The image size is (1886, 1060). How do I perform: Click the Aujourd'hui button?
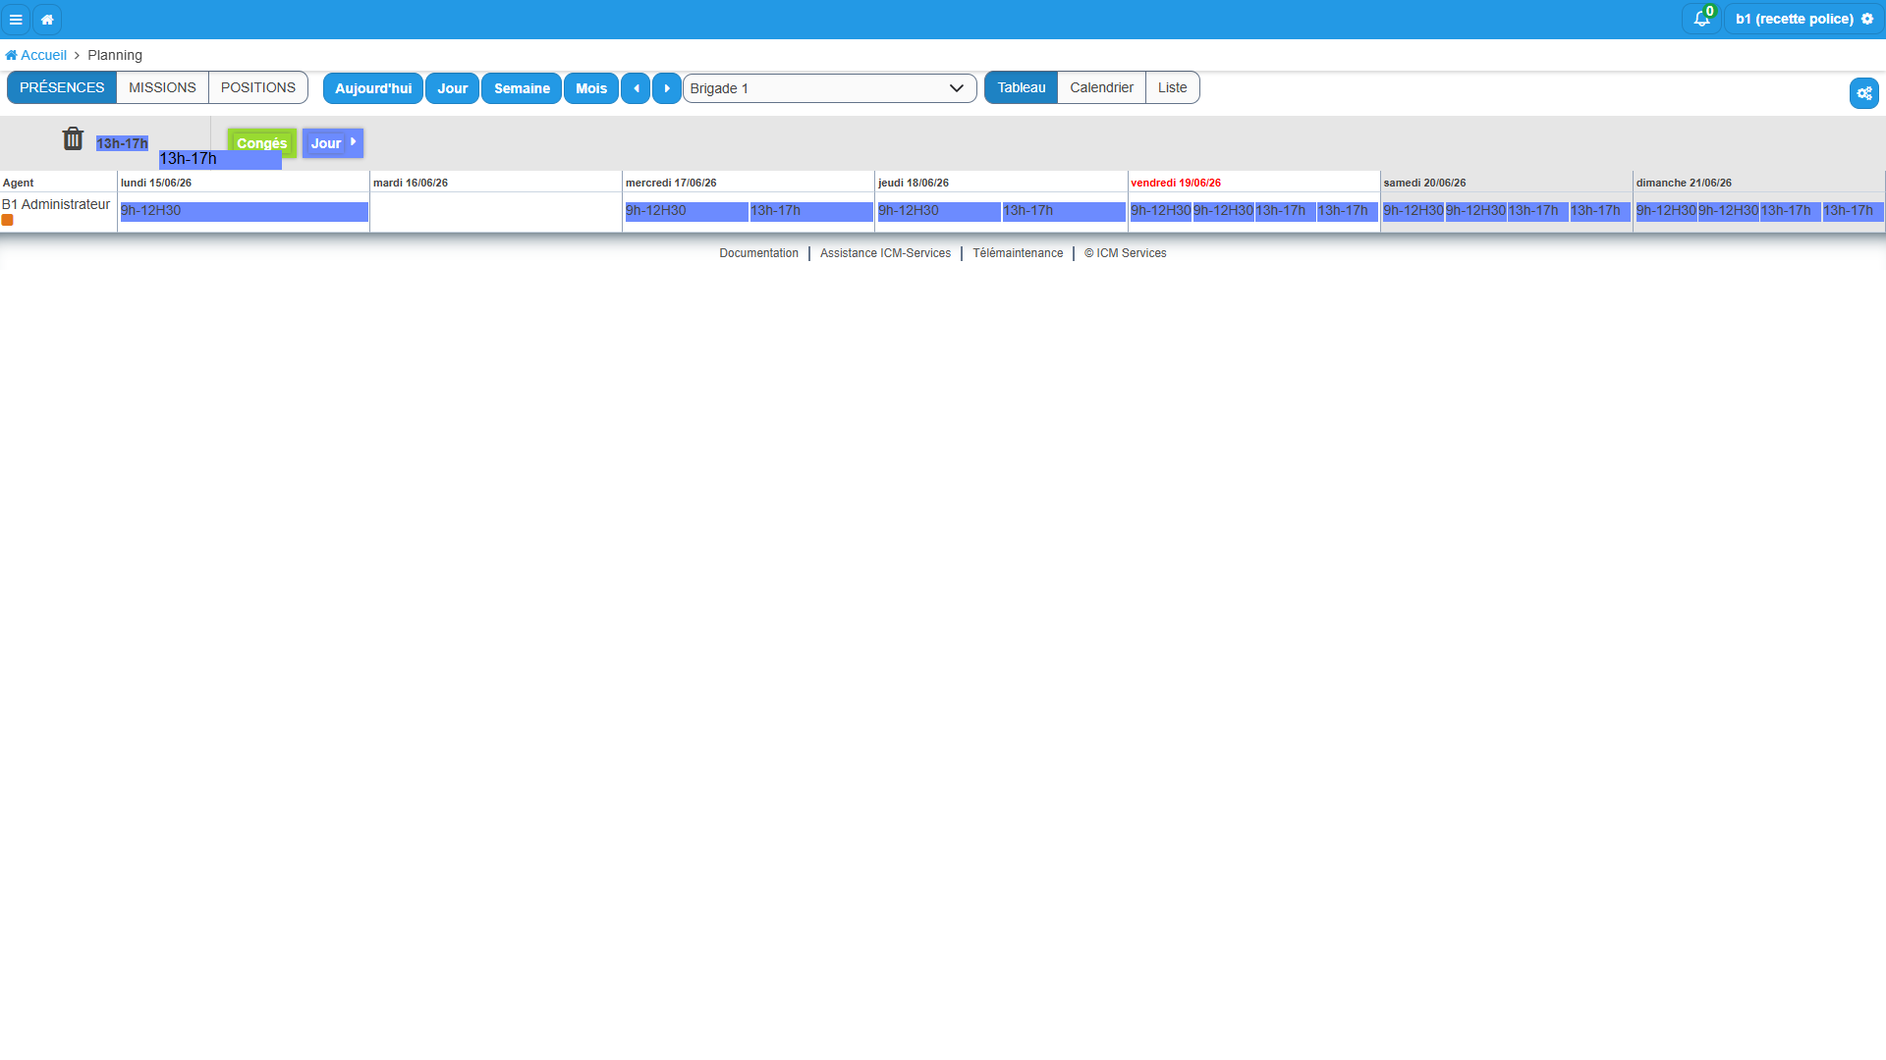point(373,88)
